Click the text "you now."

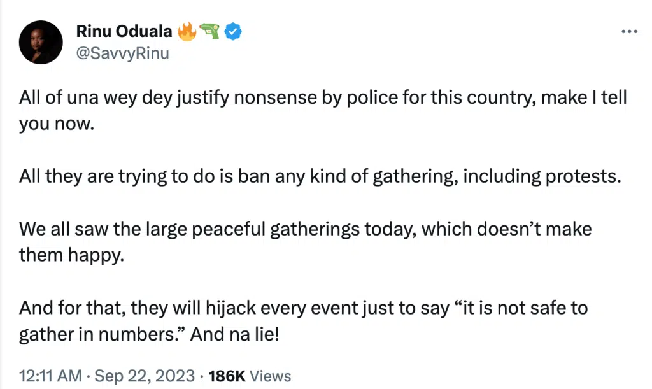tap(57, 124)
